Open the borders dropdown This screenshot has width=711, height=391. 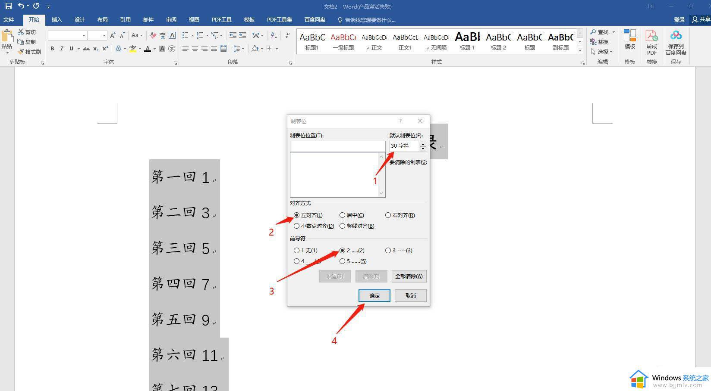pyautogui.click(x=277, y=49)
